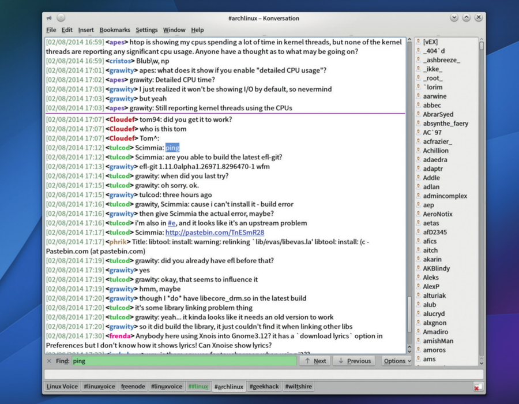Click the megaphone icon in the title bar
Image resolution: width=519 pixels, height=404 pixels.
(50, 18)
